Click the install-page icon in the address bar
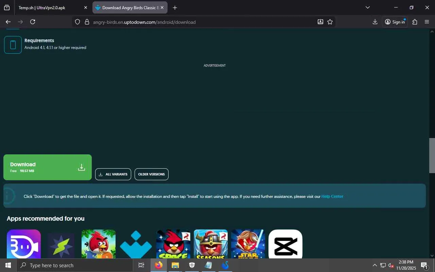 320,22
